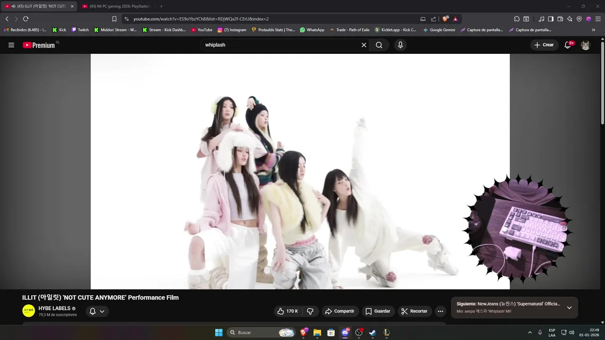Screen dimensions: 605x340
Task: Open Probuilds Stats bookmark
Action: pos(273,30)
